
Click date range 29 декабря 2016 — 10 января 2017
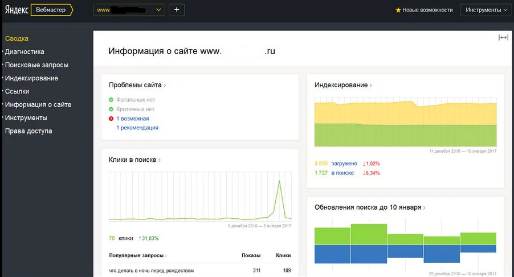(x=463, y=274)
